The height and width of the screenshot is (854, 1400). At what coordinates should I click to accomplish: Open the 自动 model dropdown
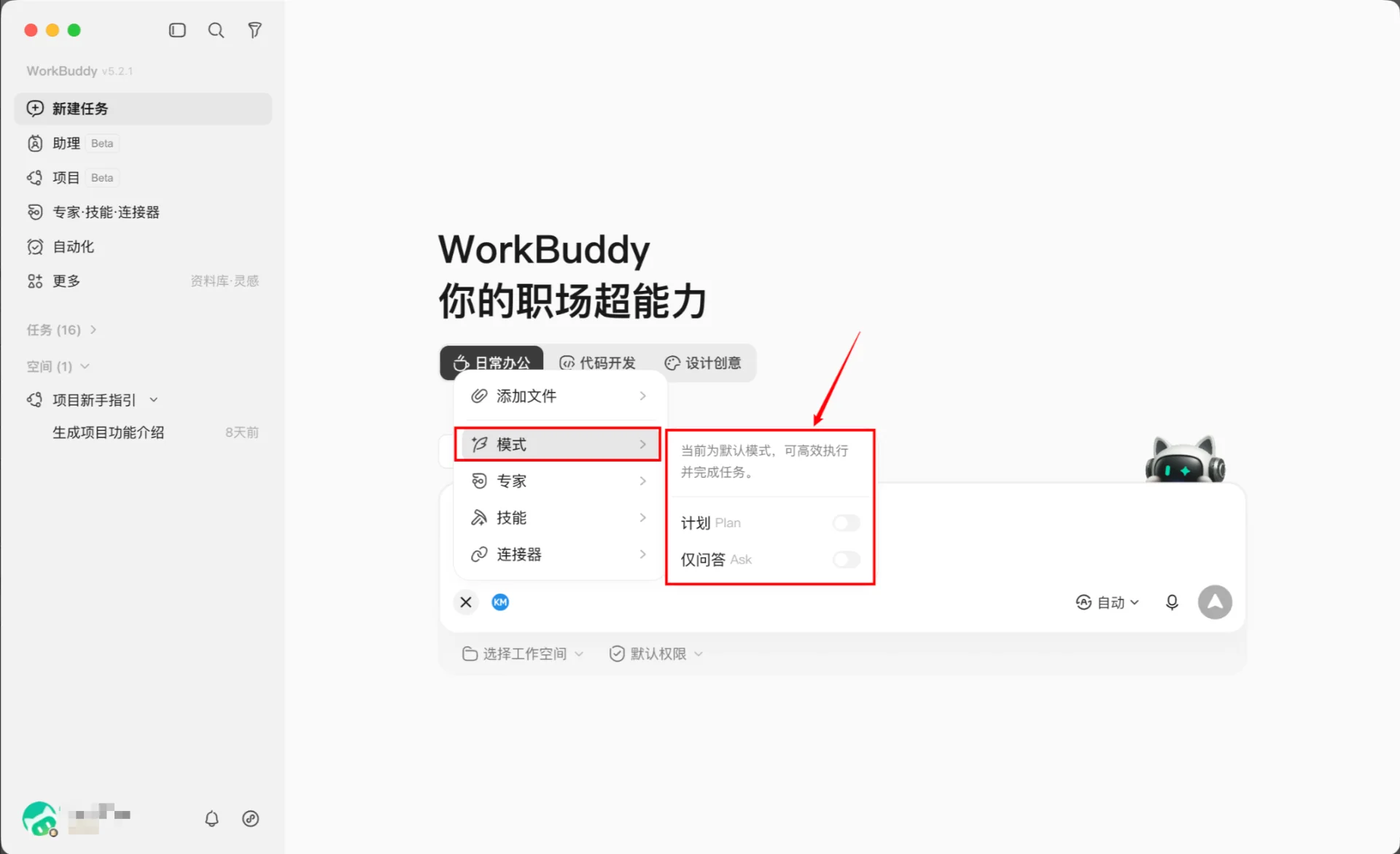pos(1107,602)
